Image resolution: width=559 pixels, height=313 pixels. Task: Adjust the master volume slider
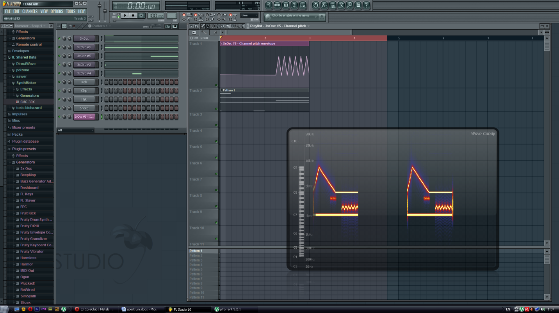[100, 12]
